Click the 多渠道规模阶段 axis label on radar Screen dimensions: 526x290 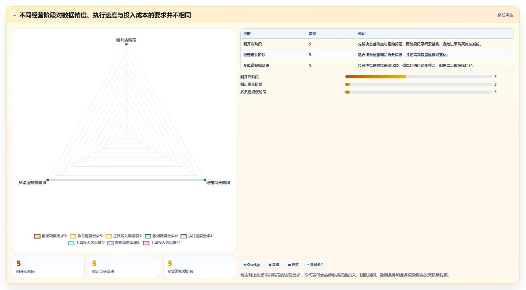[32, 183]
